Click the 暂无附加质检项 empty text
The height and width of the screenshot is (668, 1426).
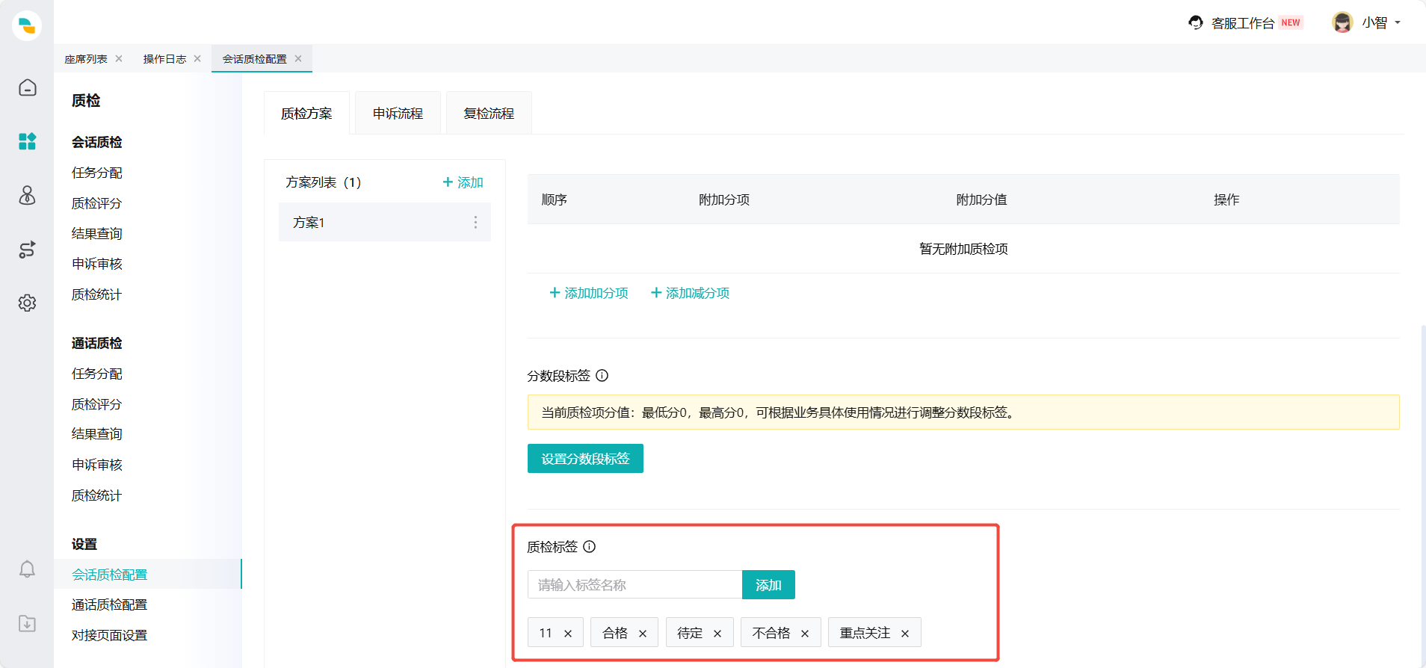pyautogui.click(x=963, y=249)
